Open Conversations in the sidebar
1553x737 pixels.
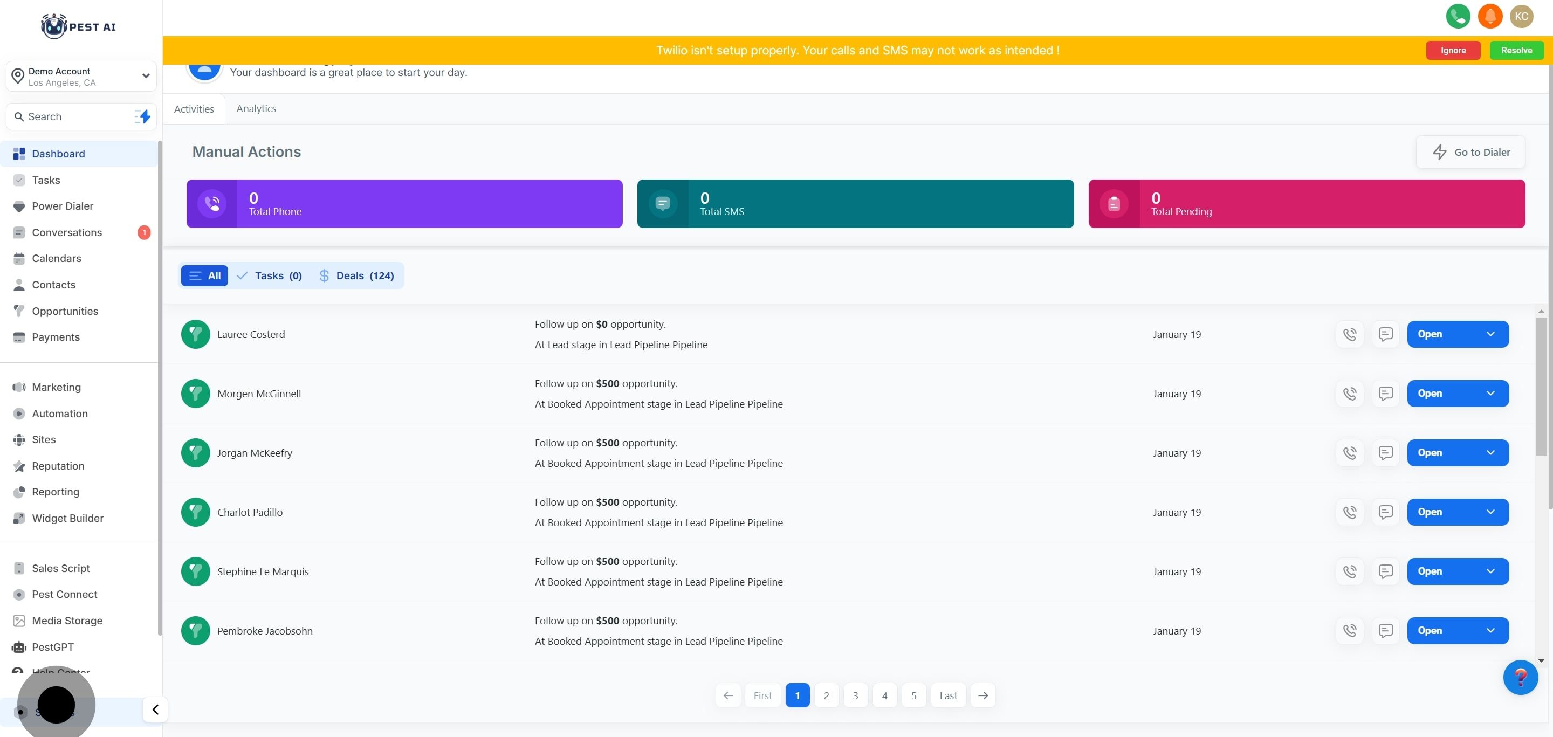pos(67,232)
